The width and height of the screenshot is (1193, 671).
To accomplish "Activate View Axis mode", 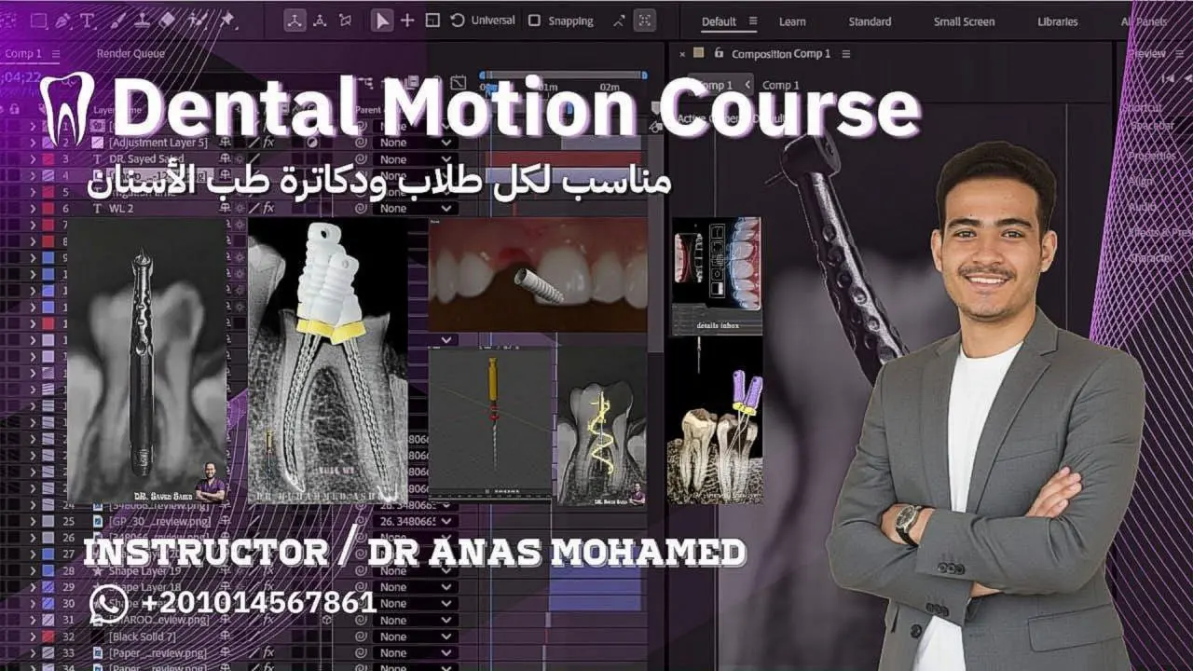I will [x=345, y=21].
